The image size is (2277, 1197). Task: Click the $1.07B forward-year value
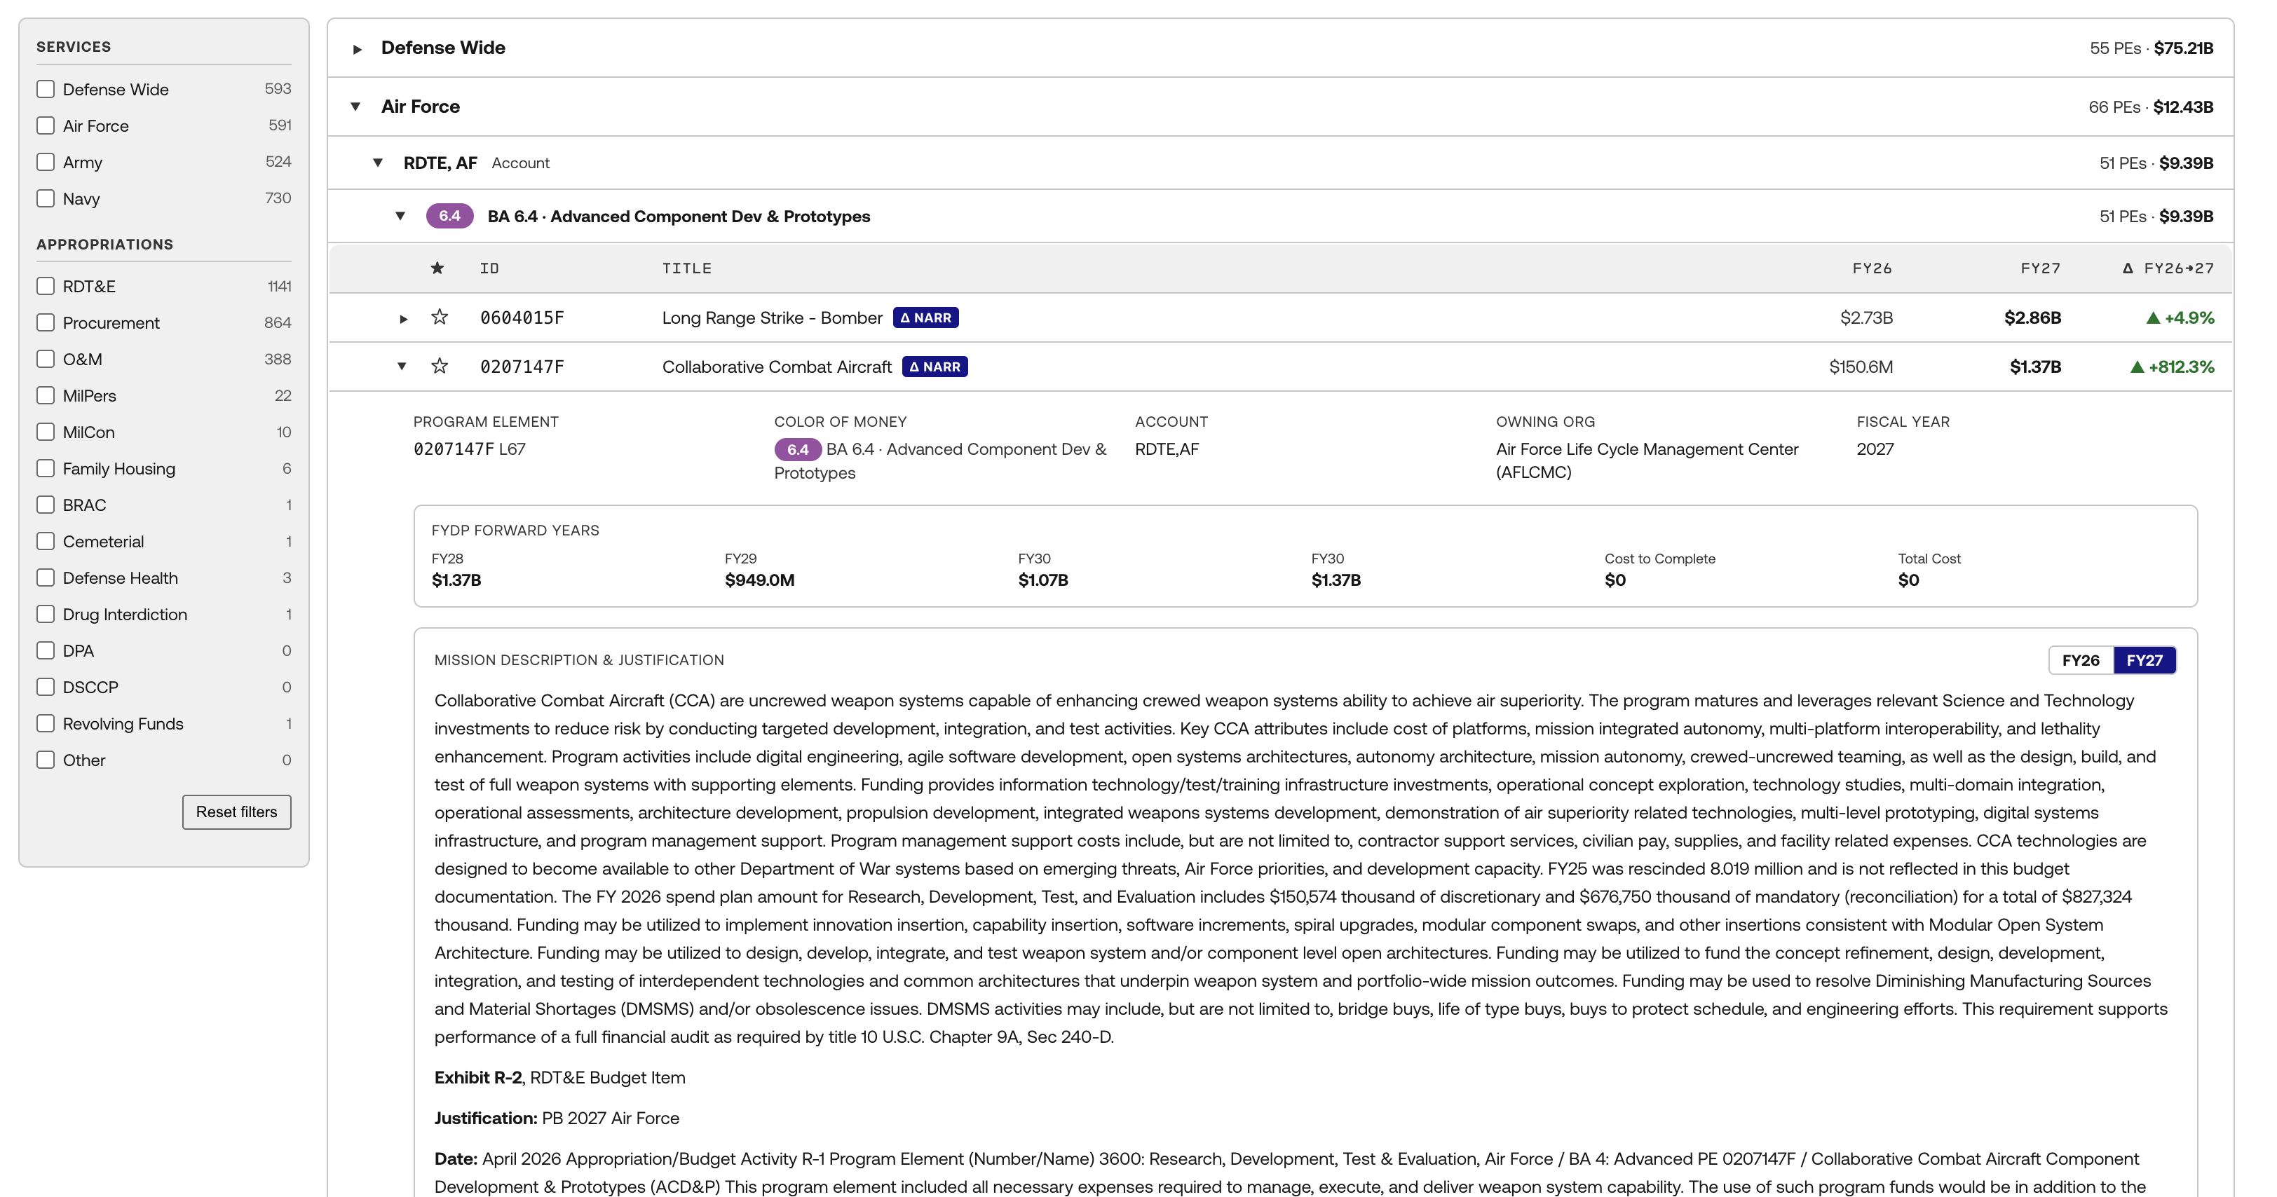(x=1043, y=580)
